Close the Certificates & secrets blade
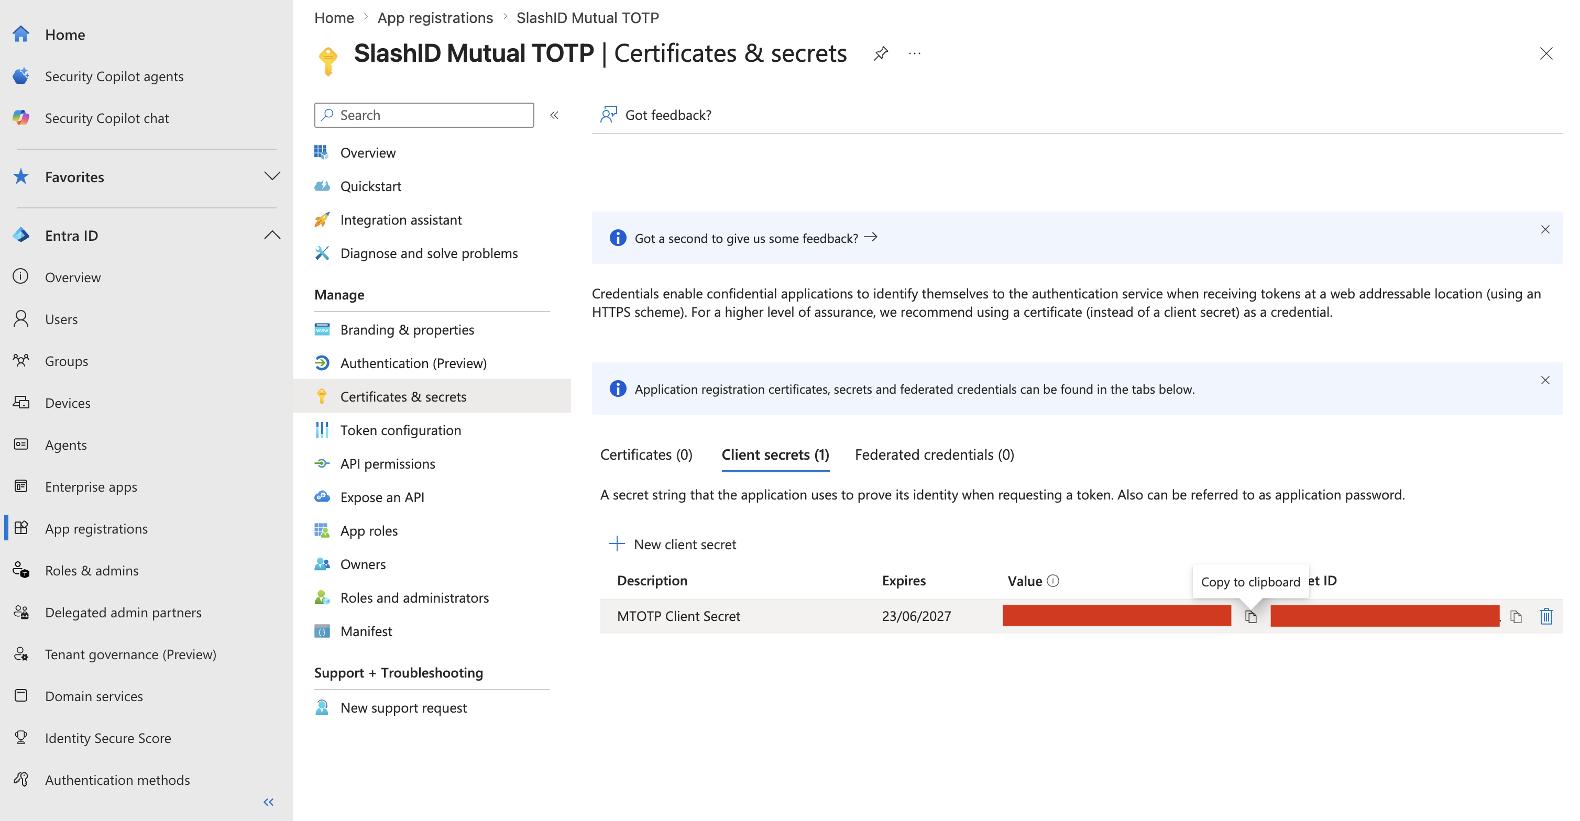Screen dimensions: 1580x821 (x=1546, y=53)
